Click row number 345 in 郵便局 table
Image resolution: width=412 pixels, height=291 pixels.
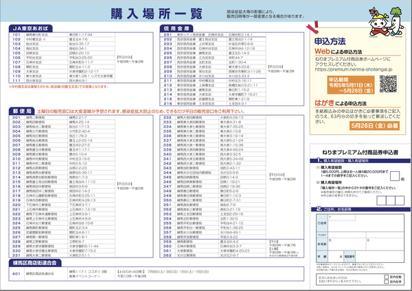coord(168,177)
